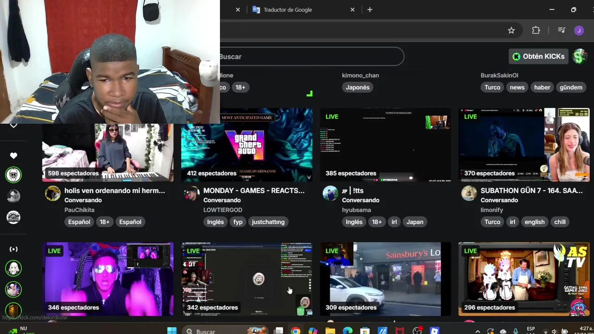Screen dimensions: 594x334
Task: Click the LOWTIERGOD channel name
Action: pos(223,210)
